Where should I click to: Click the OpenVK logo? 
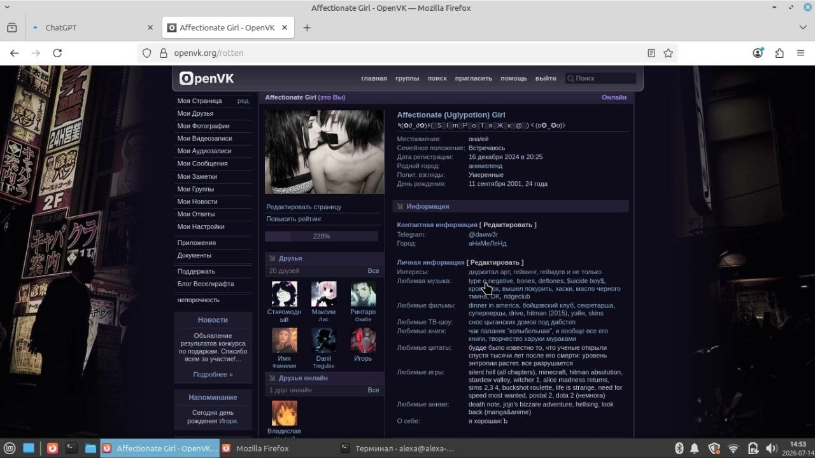(x=207, y=78)
